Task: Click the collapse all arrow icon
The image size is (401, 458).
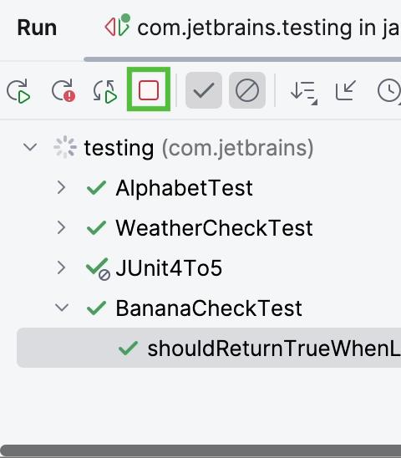Action: pyautogui.click(x=346, y=90)
